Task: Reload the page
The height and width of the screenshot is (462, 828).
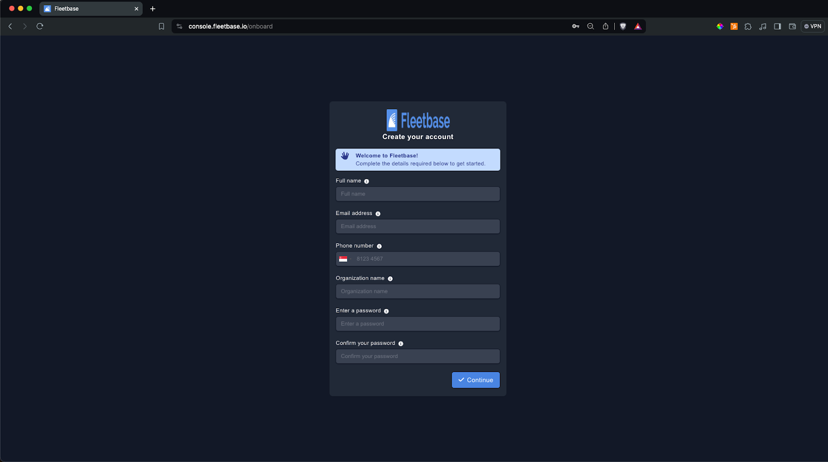Action: [40, 26]
